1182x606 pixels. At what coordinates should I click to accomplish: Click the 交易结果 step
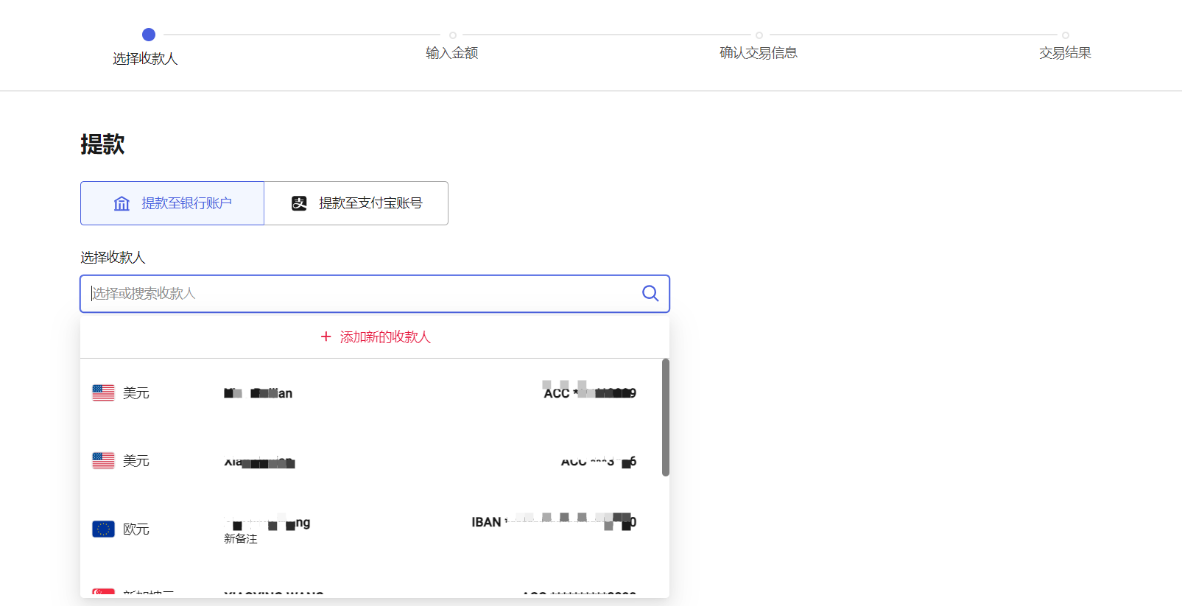click(1065, 52)
